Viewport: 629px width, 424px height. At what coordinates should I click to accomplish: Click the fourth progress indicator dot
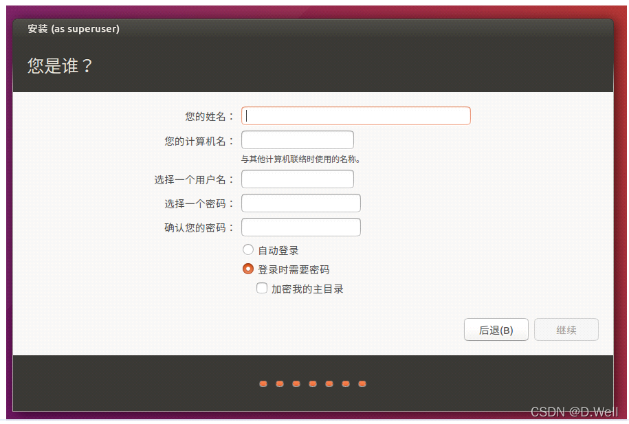click(x=313, y=383)
